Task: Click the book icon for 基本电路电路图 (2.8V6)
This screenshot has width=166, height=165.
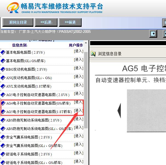Action: [x=3, y=52]
